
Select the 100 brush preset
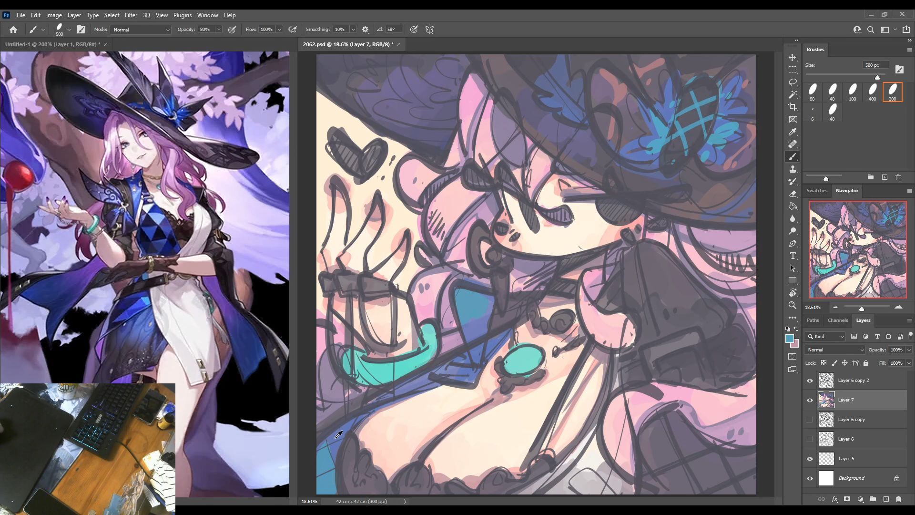pyautogui.click(x=852, y=92)
